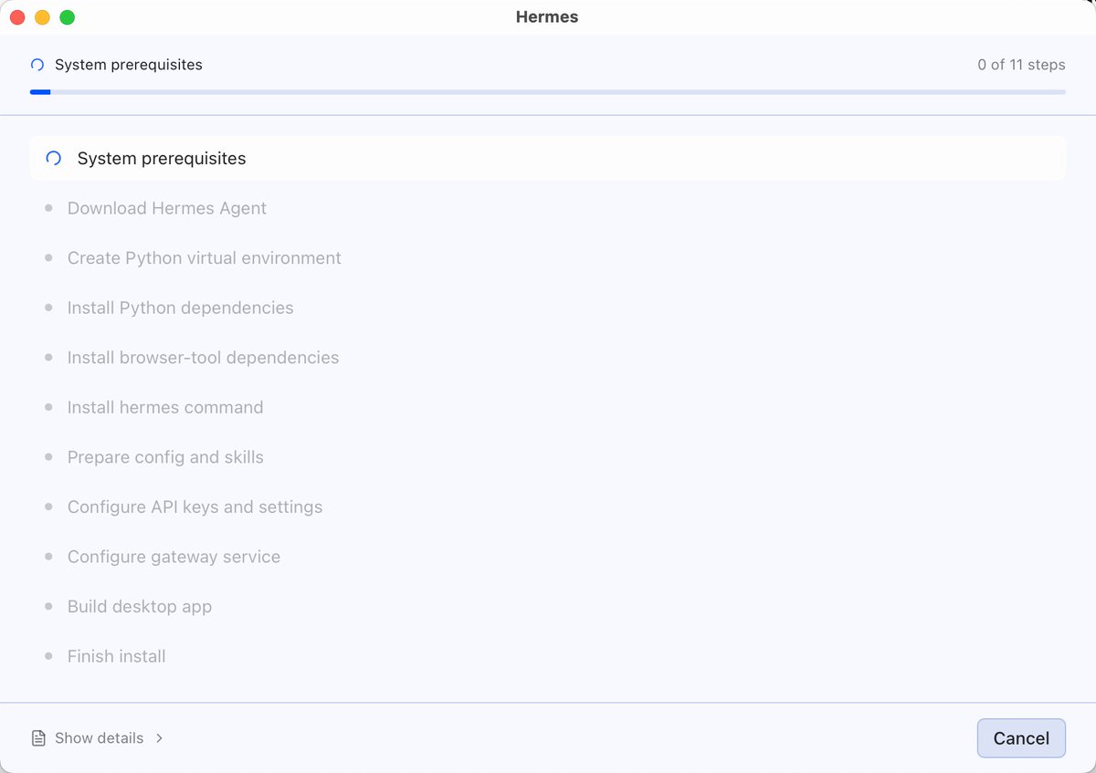This screenshot has width=1096, height=773.
Task: Click the installation progress bar
Action: tap(548, 92)
